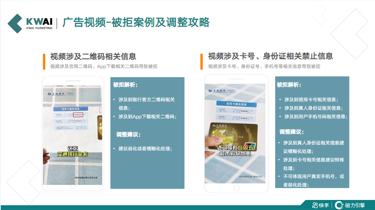Click the KWAI MARKETING text label
375x210 pixels.
pyautogui.click(x=39, y=28)
